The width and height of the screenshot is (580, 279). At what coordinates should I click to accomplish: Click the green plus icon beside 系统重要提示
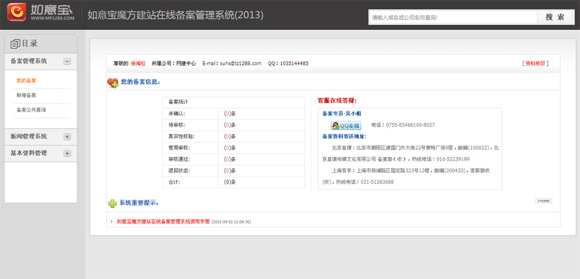tap(112, 203)
